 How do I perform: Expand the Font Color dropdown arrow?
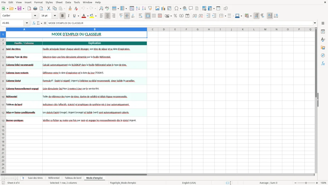[88, 16]
